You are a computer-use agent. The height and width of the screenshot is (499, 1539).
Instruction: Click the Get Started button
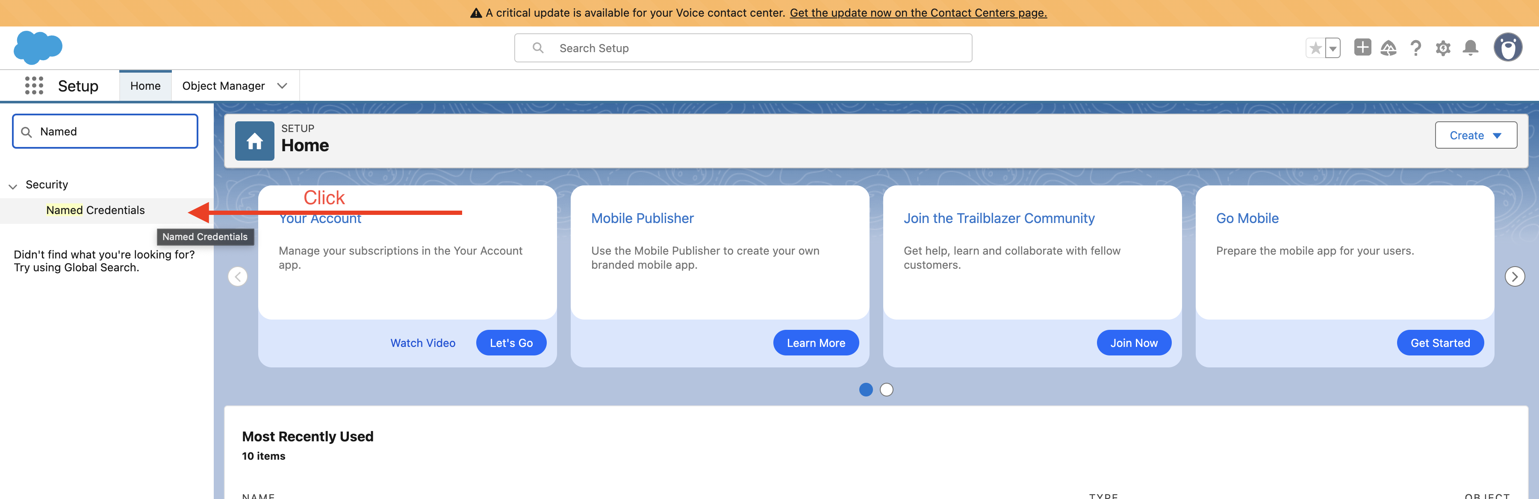[1440, 343]
